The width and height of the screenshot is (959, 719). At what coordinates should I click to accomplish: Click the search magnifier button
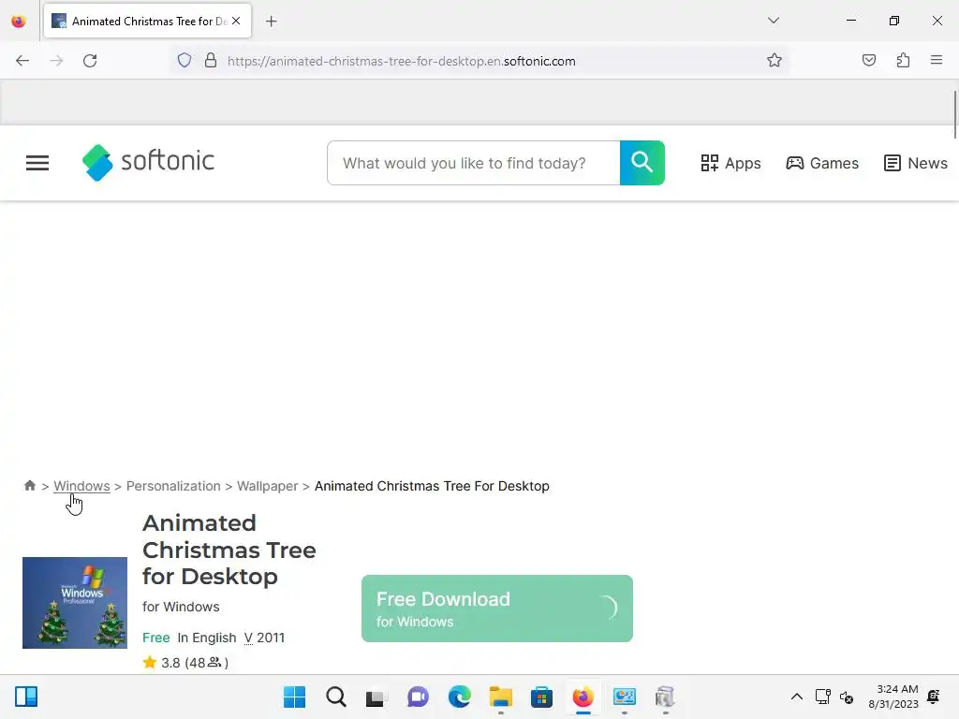point(642,163)
